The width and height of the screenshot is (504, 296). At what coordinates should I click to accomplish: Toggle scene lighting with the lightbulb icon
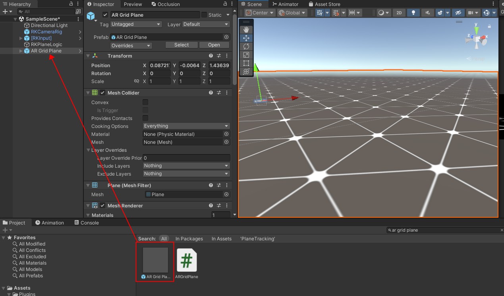[413, 13]
